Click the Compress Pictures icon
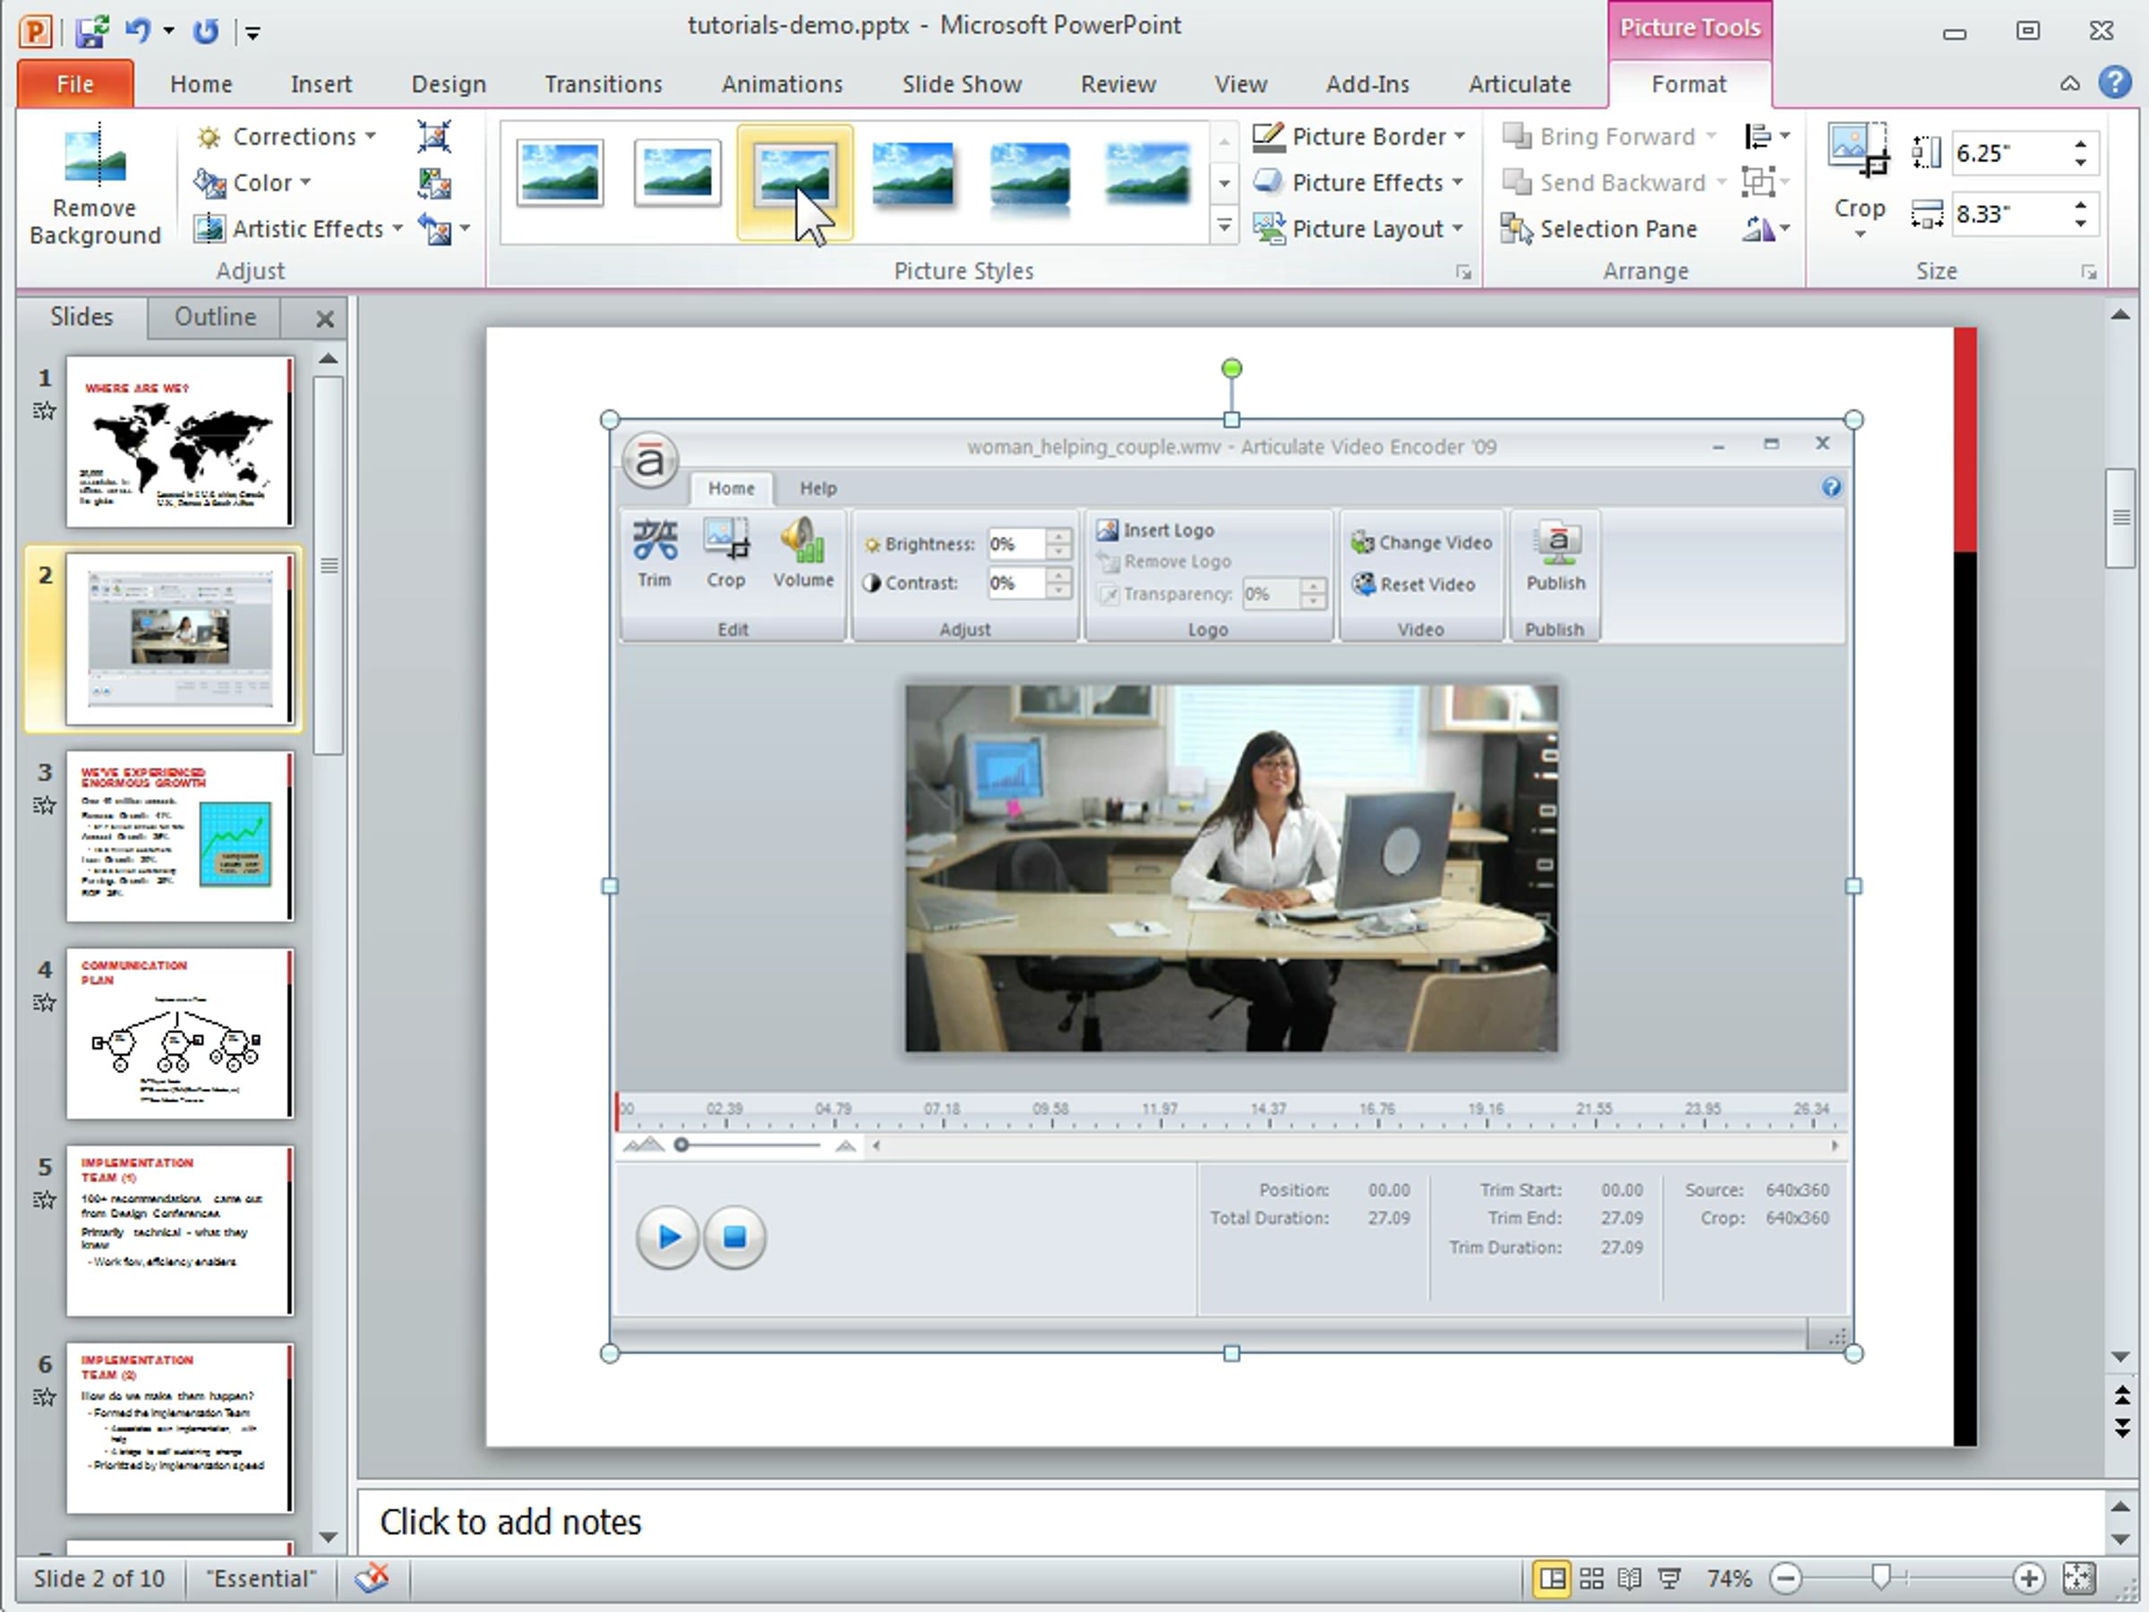Screen dimensions: 2149x1612 (434, 136)
